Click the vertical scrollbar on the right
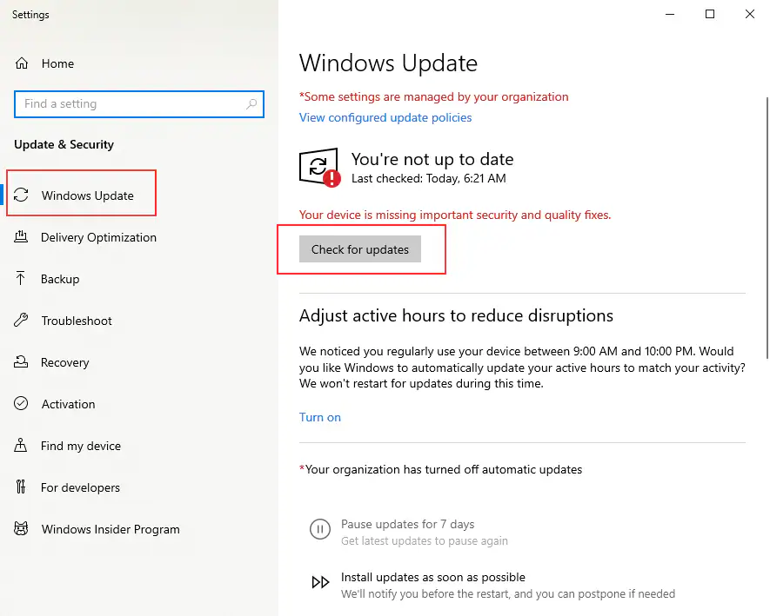Screen dimensions: 770x616 coord(767,228)
